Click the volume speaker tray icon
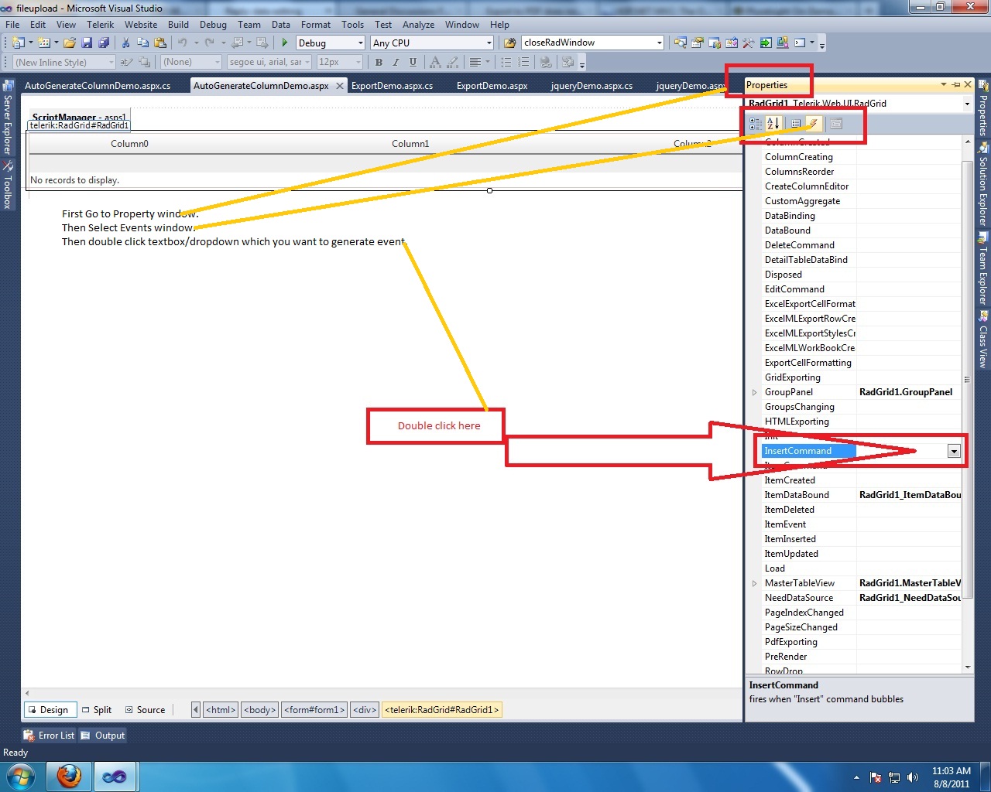 tap(913, 777)
